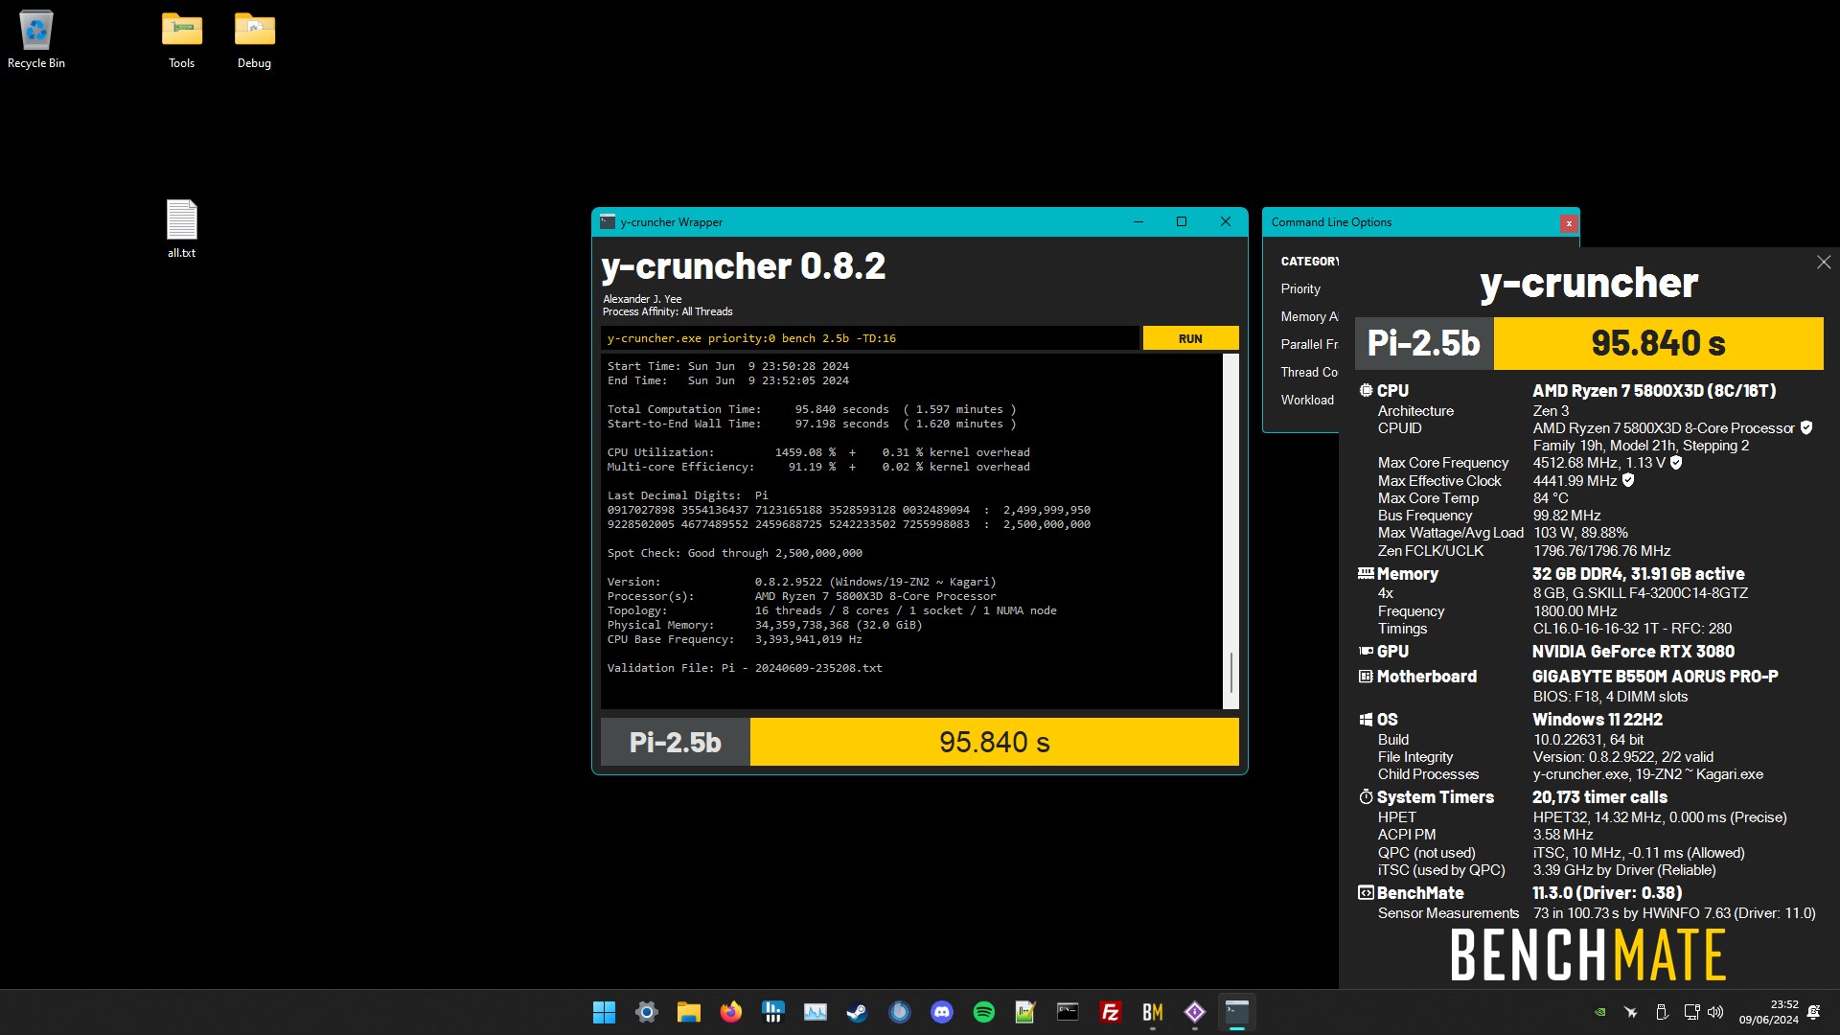Click the NVIDIA tray icon
This screenshot has height=1035, width=1840.
[x=1599, y=1012]
